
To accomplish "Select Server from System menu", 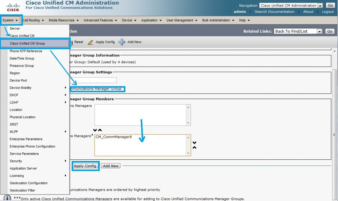I will point(15,28).
